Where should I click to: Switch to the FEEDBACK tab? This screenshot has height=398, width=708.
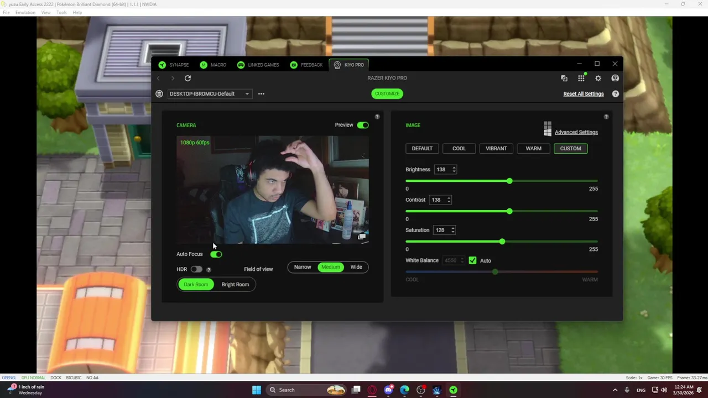pos(306,65)
